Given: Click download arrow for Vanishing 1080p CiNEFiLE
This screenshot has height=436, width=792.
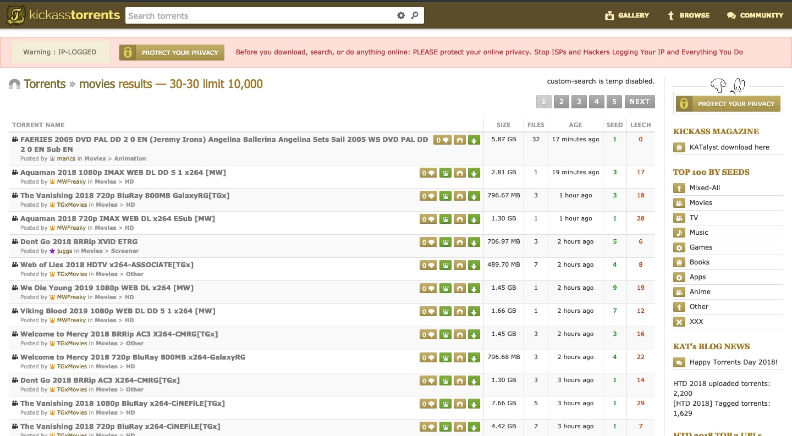Looking at the screenshot, I should (x=474, y=404).
